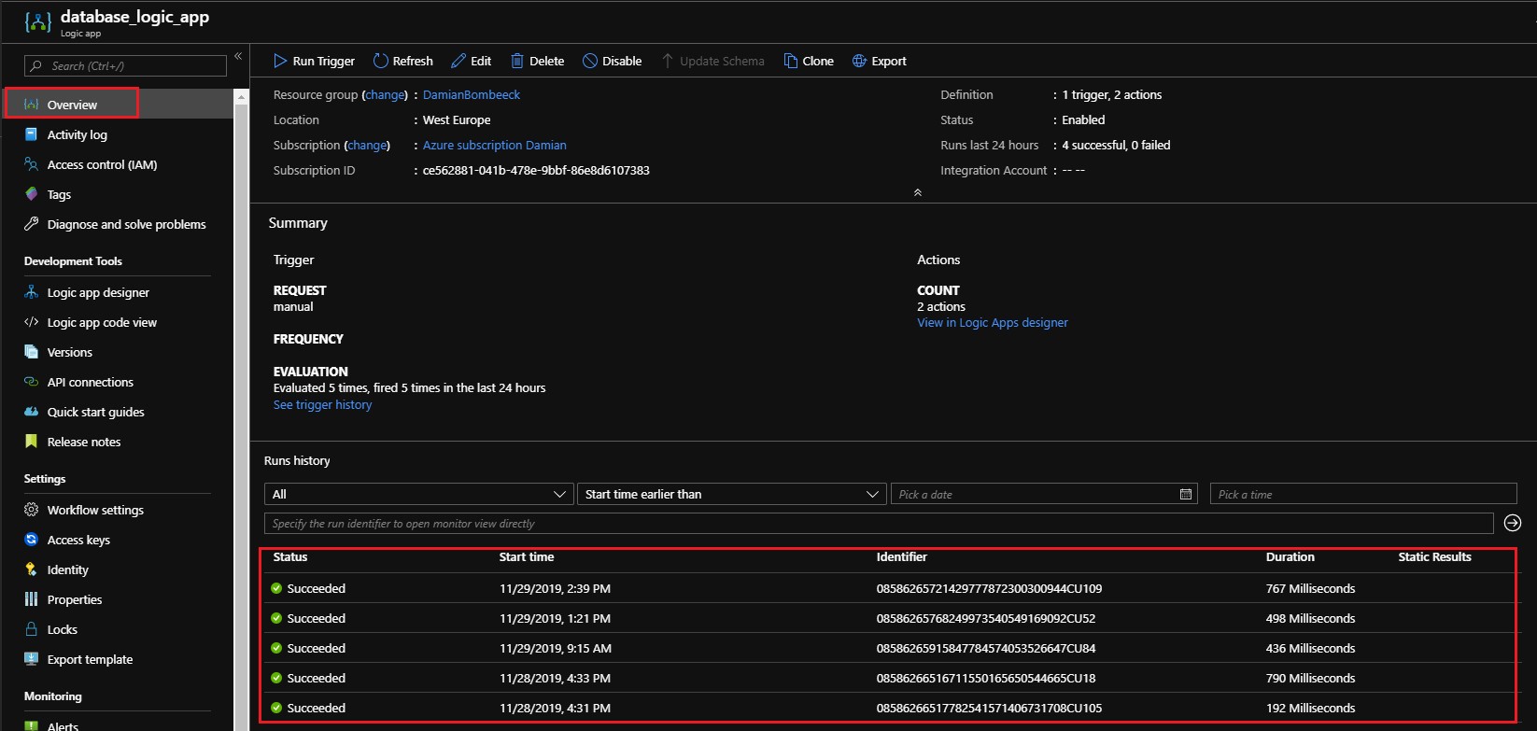The image size is (1537, 731).
Task: Click View in Logic Apps designer link
Action: coord(993,322)
